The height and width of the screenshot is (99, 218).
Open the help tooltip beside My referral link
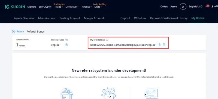click(x=107, y=40)
